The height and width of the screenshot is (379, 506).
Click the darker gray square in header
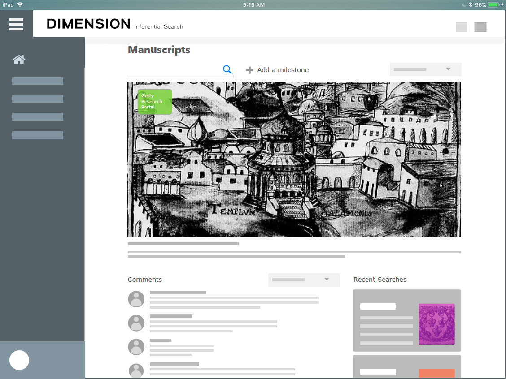click(x=480, y=27)
